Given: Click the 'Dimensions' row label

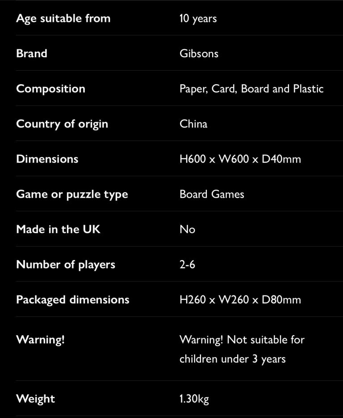Looking at the screenshot, I should click(47, 159).
